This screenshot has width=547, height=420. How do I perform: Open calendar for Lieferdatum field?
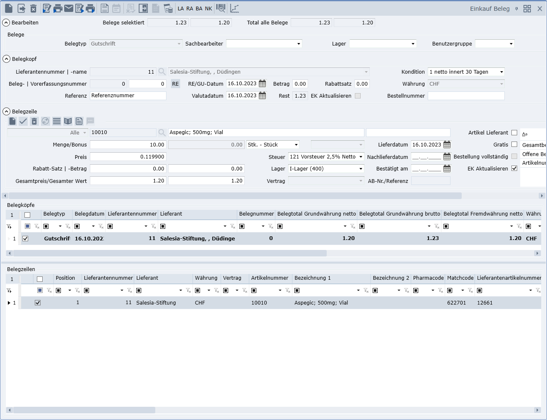pyautogui.click(x=447, y=145)
